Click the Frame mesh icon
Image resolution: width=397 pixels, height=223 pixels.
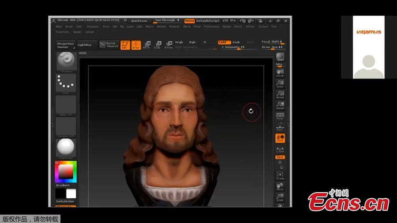[280, 176]
